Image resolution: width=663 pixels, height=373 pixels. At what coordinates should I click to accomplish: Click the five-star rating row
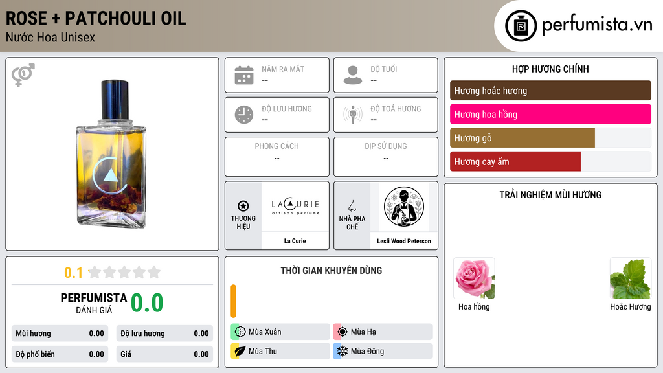124,272
